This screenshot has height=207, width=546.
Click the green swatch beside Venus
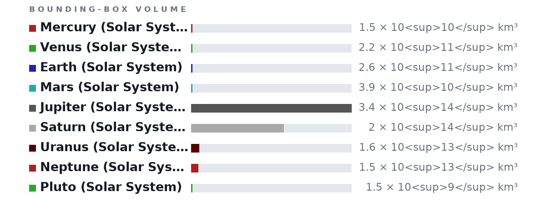click(x=32, y=48)
